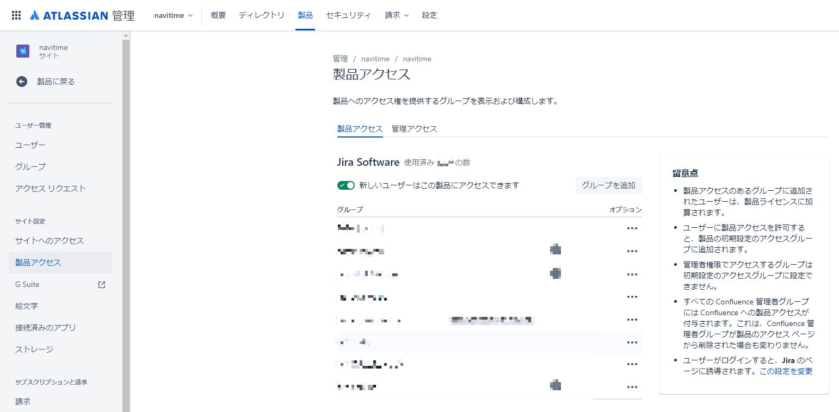Click the グループを追加 button
The width and height of the screenshot is (839, 412).
coord(608,185)
